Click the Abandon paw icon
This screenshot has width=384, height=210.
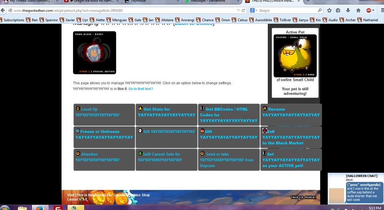click(78, 154)
